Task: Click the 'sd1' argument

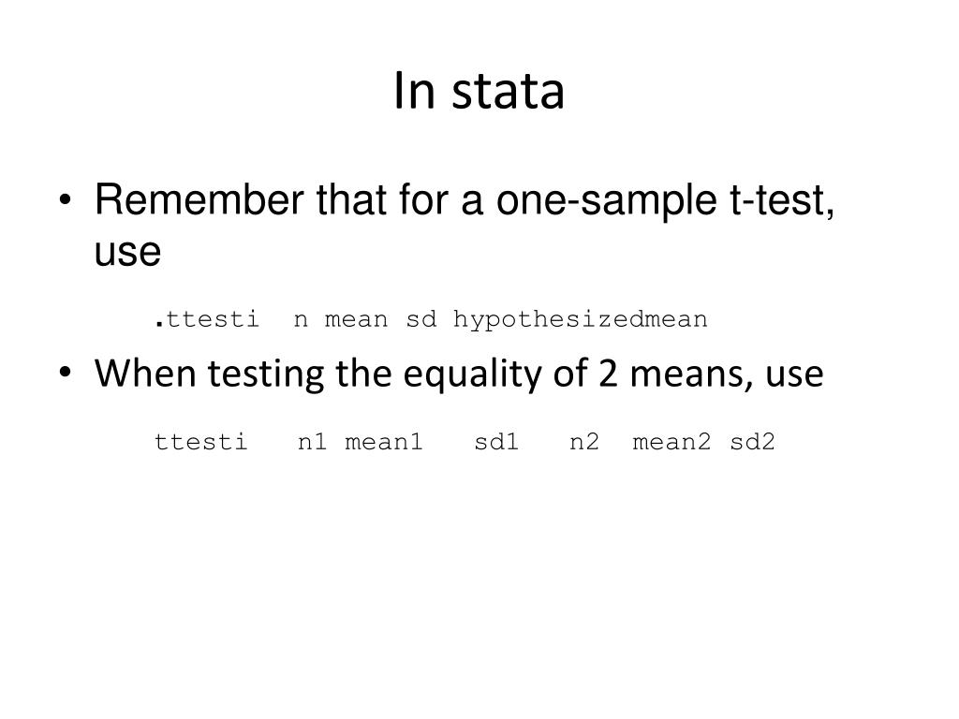Action: point(496,442)
